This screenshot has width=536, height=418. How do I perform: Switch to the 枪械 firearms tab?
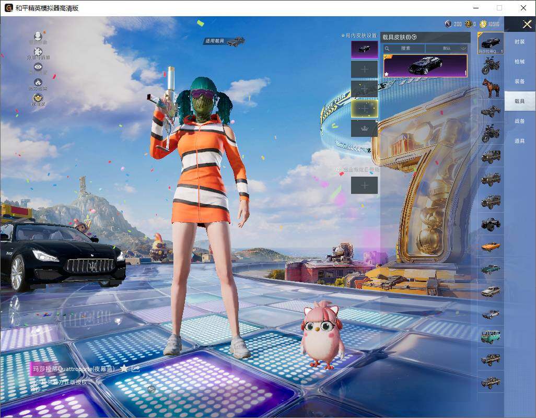click(520, 62)
